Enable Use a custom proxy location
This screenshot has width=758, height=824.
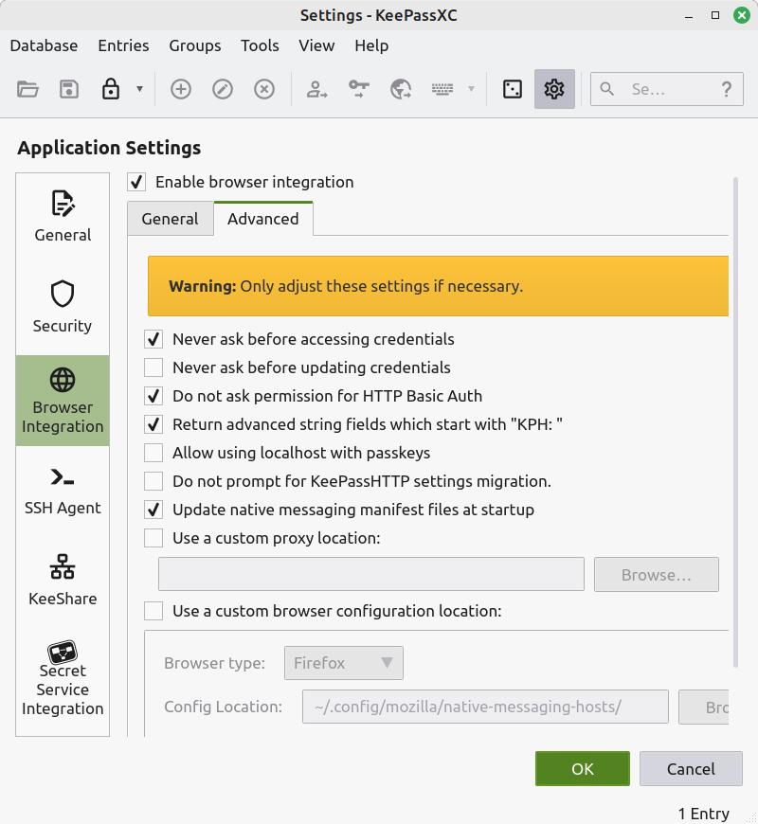pos(153,538)
